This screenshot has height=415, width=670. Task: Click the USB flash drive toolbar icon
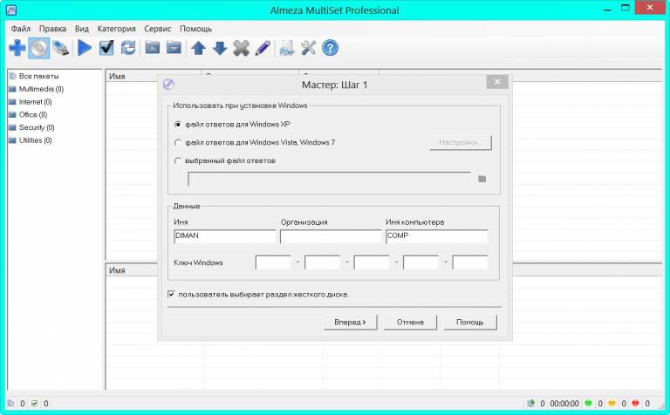pyautogui.click(x=61, y=48)
